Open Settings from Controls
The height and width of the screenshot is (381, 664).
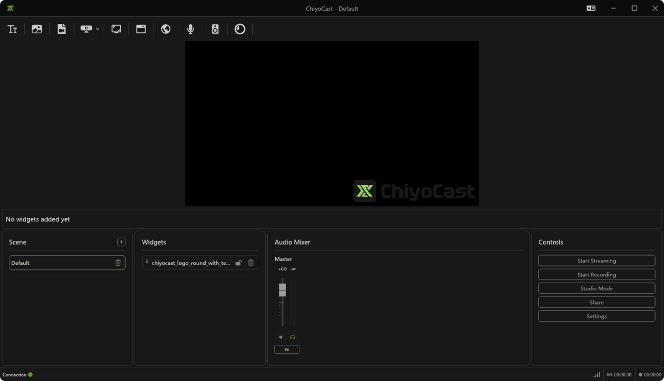pos(596,317)
